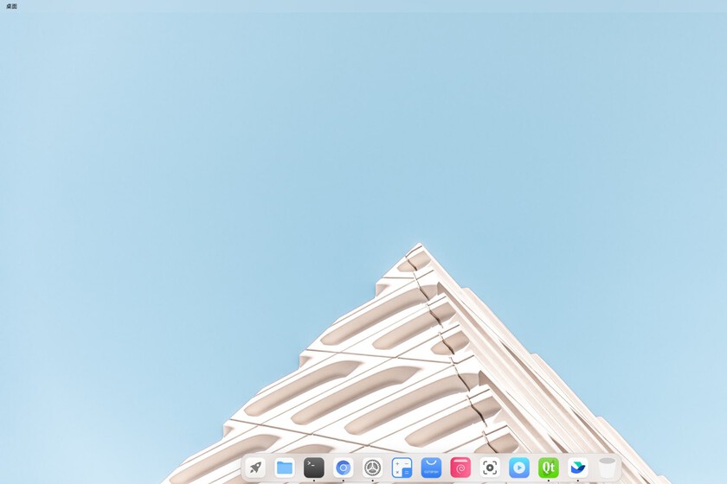The height and width of the screenshot is (484, 727).
Task: Launch the terminal from the dock
Action: click(x=314, y=468)
